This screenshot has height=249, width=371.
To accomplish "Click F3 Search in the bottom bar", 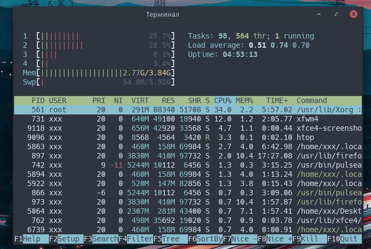I will tap(101, 239).
